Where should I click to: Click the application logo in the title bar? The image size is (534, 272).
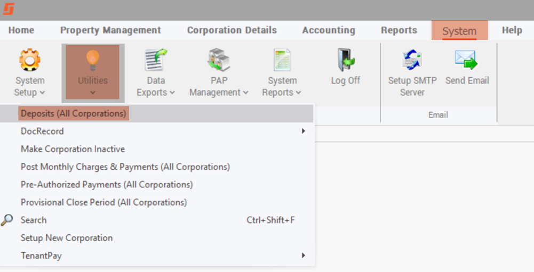[x=9, y=9]
